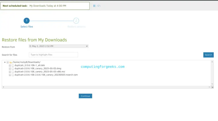Open the Restore from date dropdown
The height and width of the screenshot is (121, 218).
pyautogui.click(x=59, y=46)
